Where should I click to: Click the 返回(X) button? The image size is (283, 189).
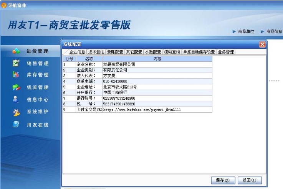pos(250,180)
